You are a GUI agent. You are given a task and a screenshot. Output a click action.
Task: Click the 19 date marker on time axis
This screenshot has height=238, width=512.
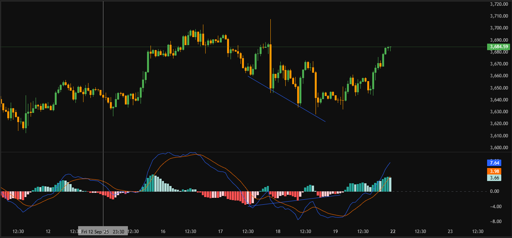[335, 231]
